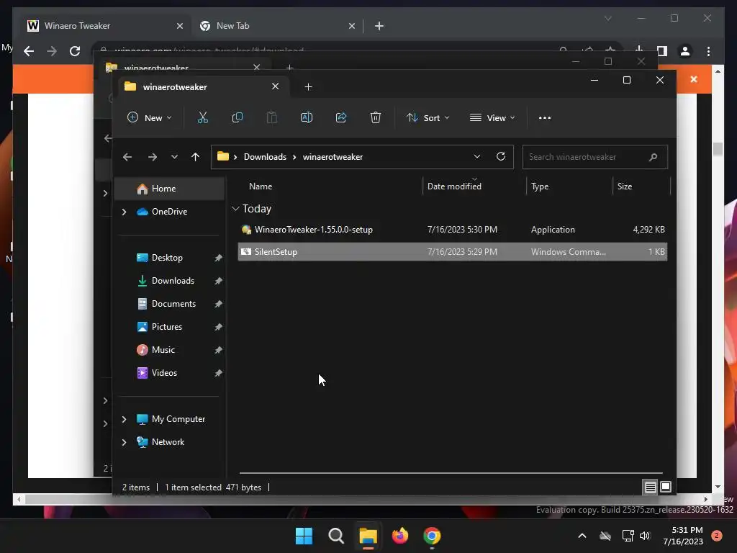
Task: Open the See more three-dots menu
Action: [545, 118]
